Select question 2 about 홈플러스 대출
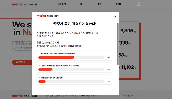Screen dimensions: 172x99 coord(74,68)
